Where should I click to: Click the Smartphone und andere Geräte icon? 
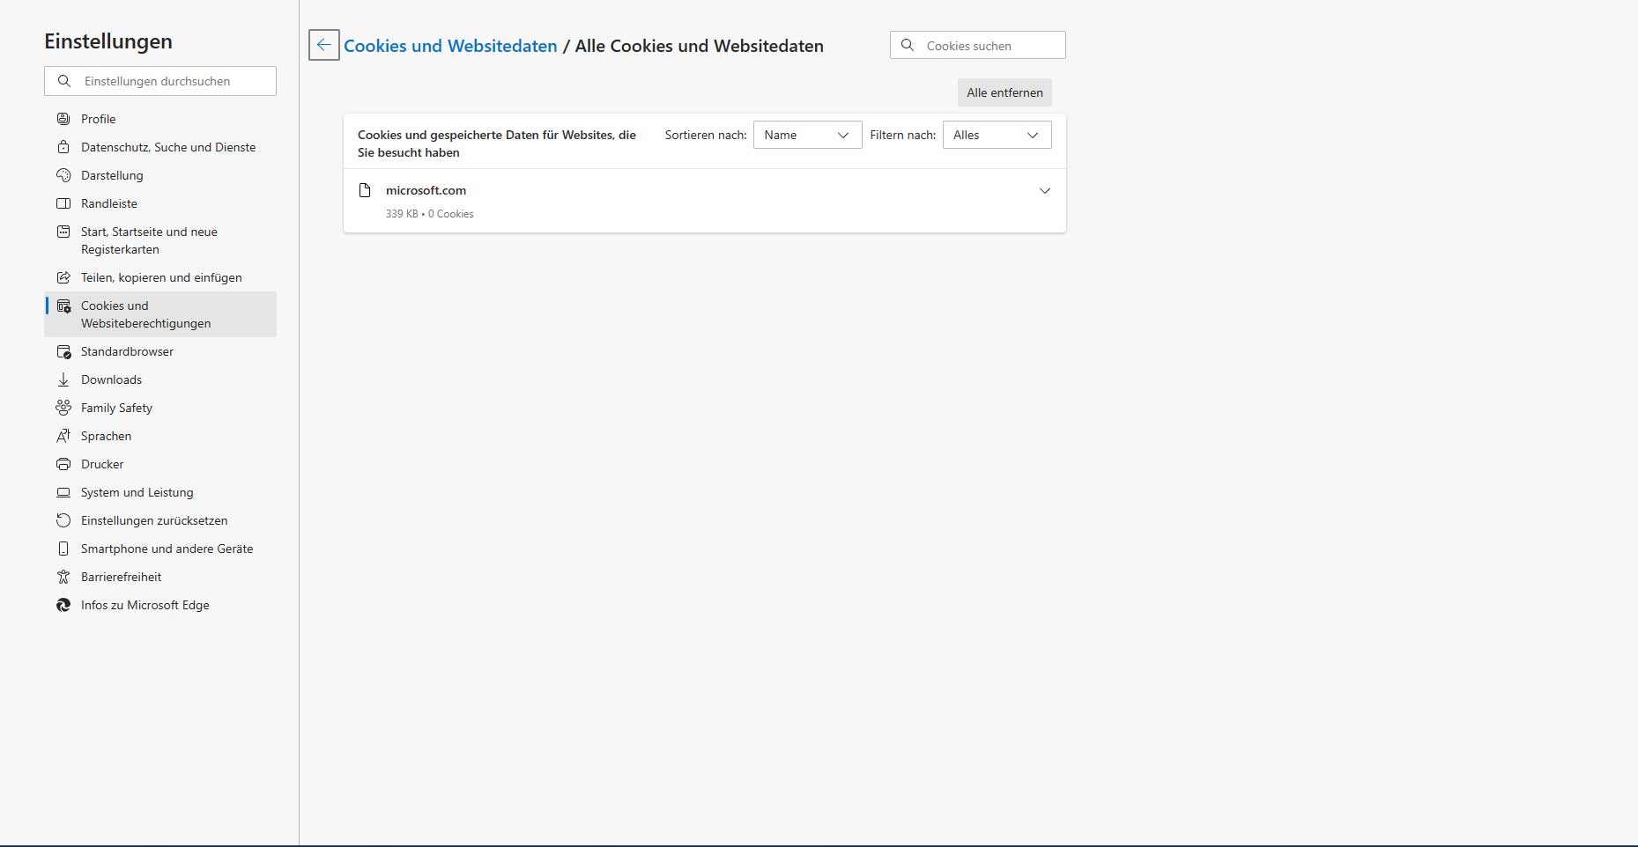click(x=63, y=549)
